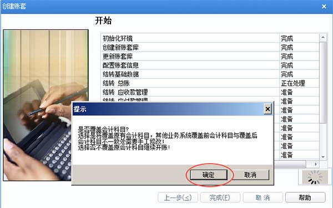Select the 创建新账套库 row

click(x=210, y=47)
